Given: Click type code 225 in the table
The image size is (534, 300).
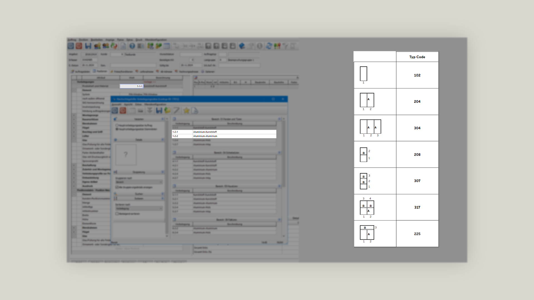Looking at the screenshot, I should tap(417, 234).
